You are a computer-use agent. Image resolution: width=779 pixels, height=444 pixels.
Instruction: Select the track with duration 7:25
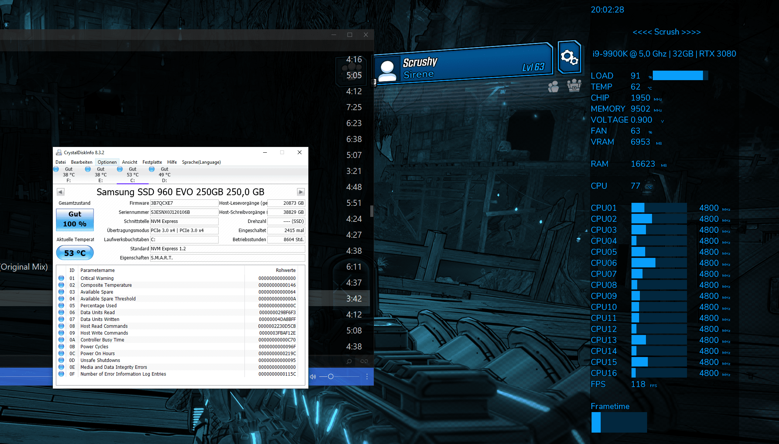(354, 107)
